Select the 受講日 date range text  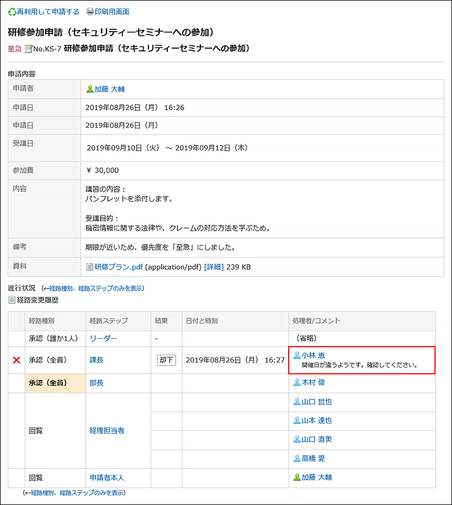click(167, 148)
